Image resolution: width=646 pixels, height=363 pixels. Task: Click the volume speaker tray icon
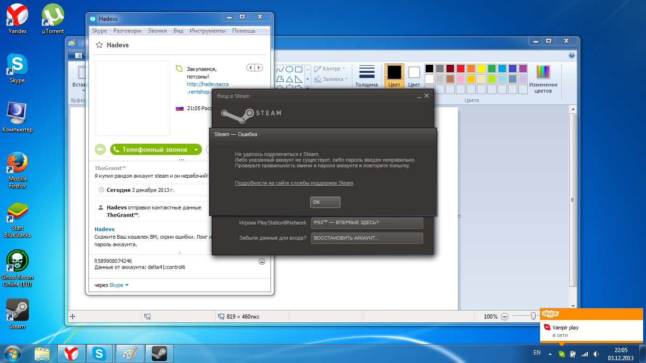(596, 354)
